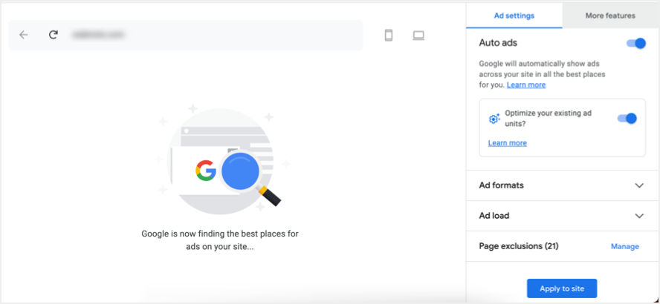Click the back arrow in preview bar
This screenshot has height=304, width=660.
point(24,36)
